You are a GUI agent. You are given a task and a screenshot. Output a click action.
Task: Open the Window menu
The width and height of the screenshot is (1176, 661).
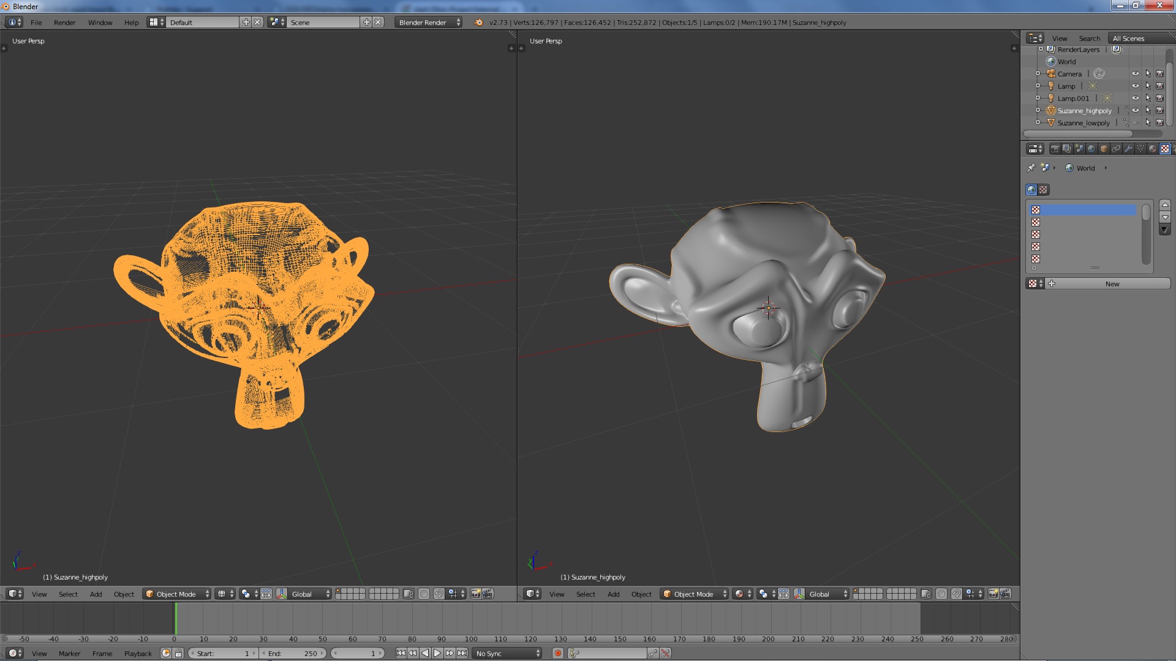click(100, 22)
